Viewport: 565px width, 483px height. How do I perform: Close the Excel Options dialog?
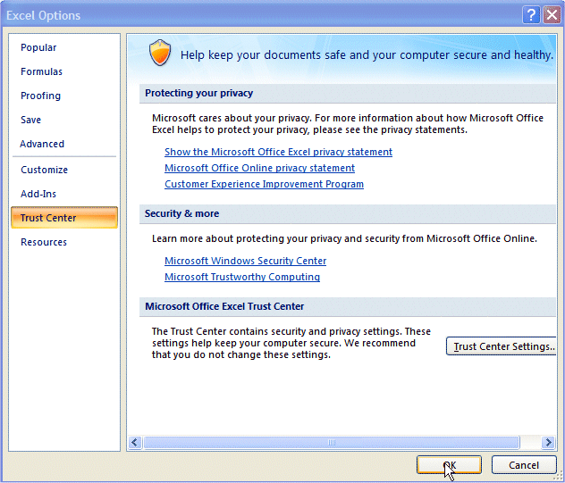[552, 15]
